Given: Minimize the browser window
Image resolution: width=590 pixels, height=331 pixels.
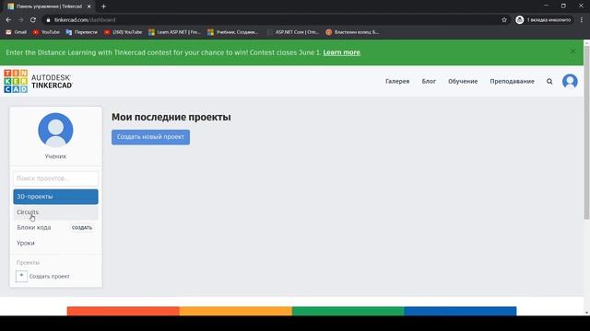Looking at the screenshot, I should tap(546, 6).
